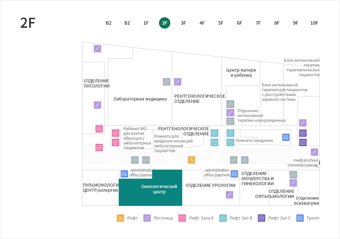The image size is (340, 239).
Task: Click the ОТДЕЛЕНИЕ ОФТАЛЬМОЛОГИИ label
Action: coord(275,194)
